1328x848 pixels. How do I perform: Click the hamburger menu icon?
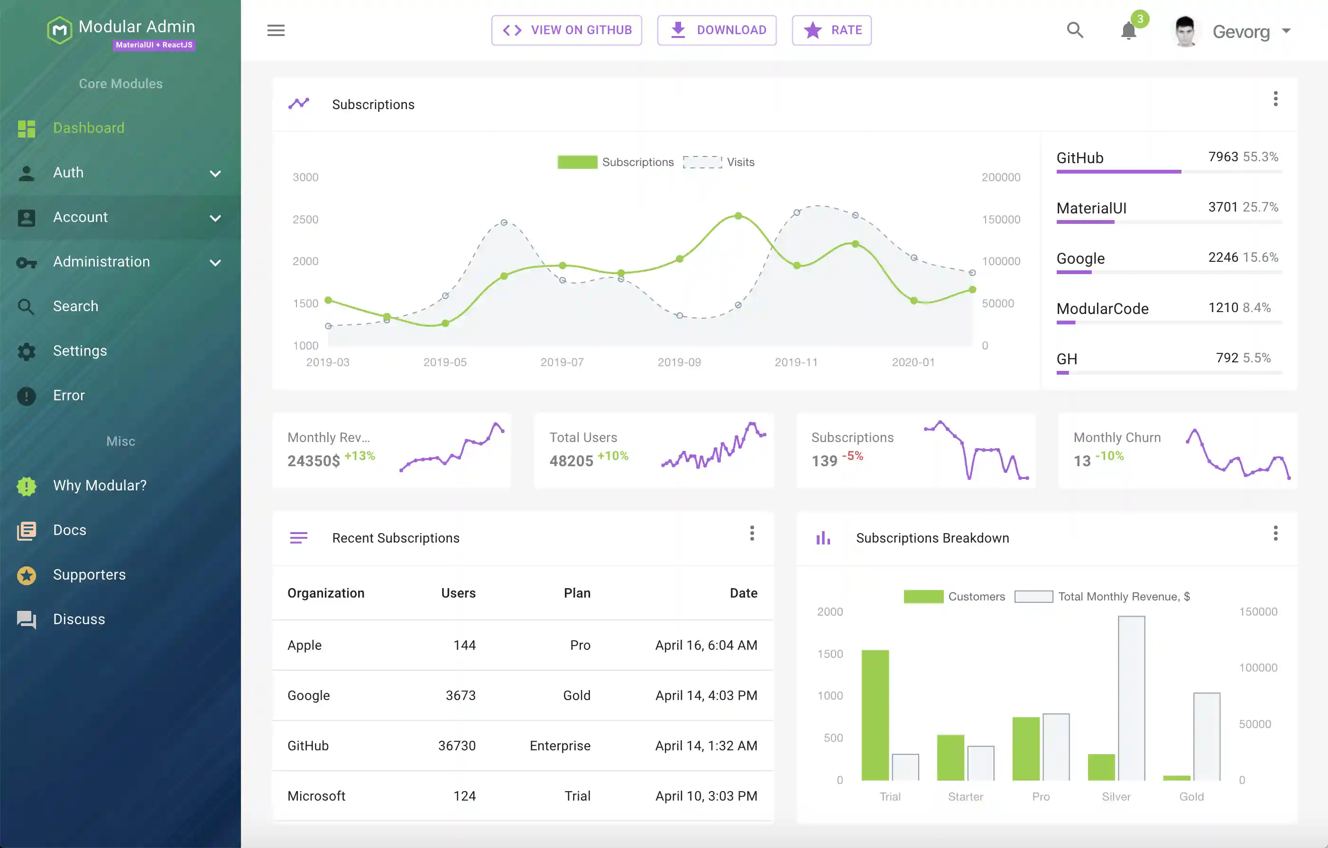coord(276,30)
